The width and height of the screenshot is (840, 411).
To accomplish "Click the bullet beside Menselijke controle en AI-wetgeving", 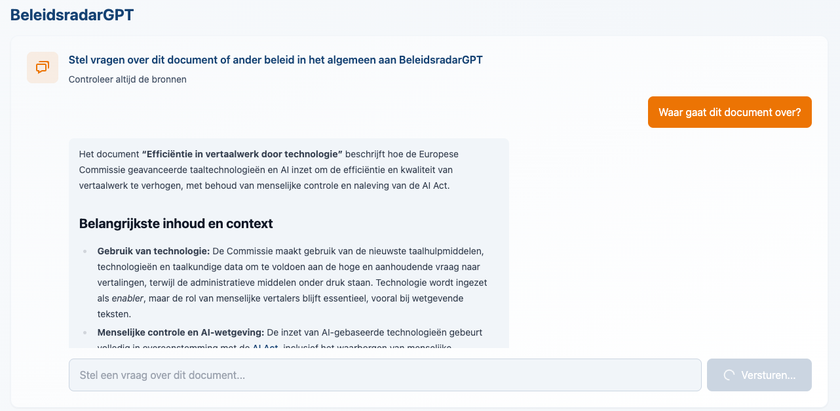I will click(x=85, y=333).
